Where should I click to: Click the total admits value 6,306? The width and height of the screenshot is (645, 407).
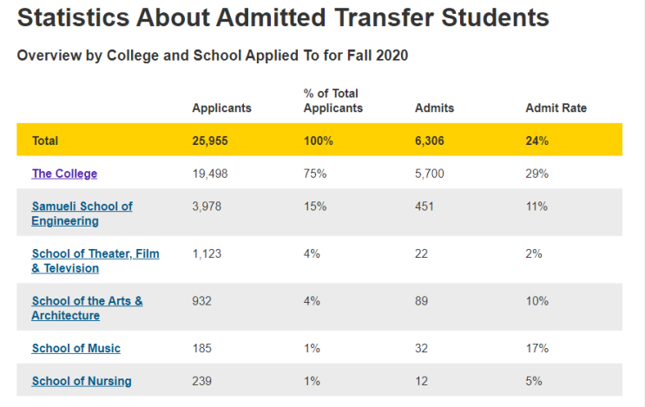point(430,141)
